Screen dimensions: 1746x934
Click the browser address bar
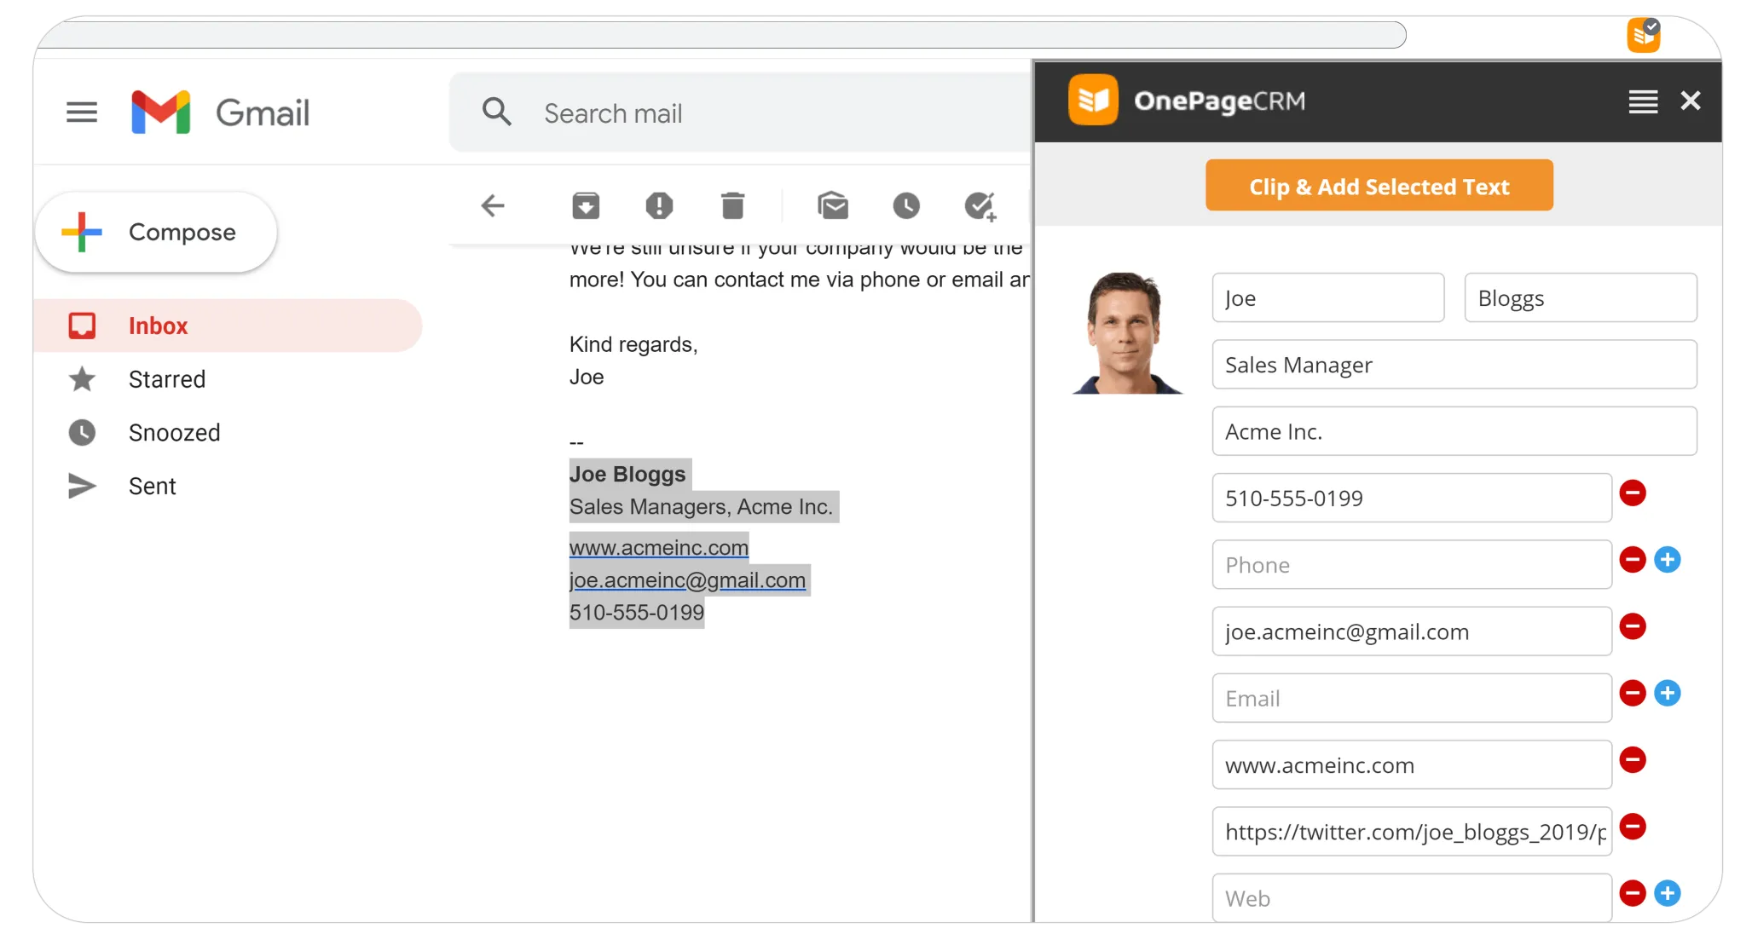pos(723,35)
